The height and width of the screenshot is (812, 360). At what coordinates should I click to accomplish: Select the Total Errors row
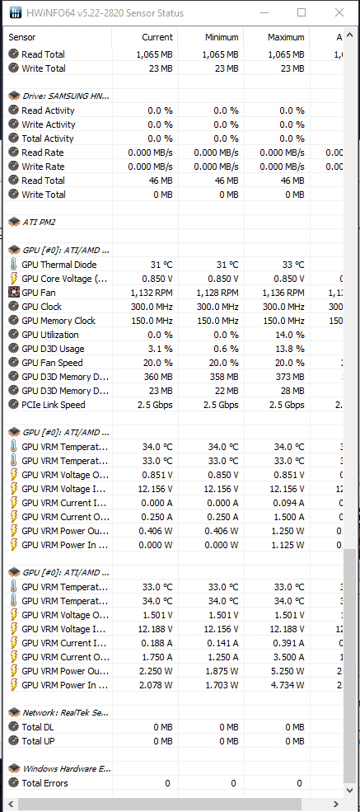[173, 783]
